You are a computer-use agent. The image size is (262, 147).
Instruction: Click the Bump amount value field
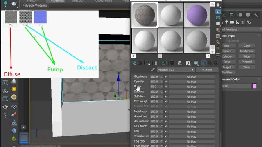(x=155, y=87)
